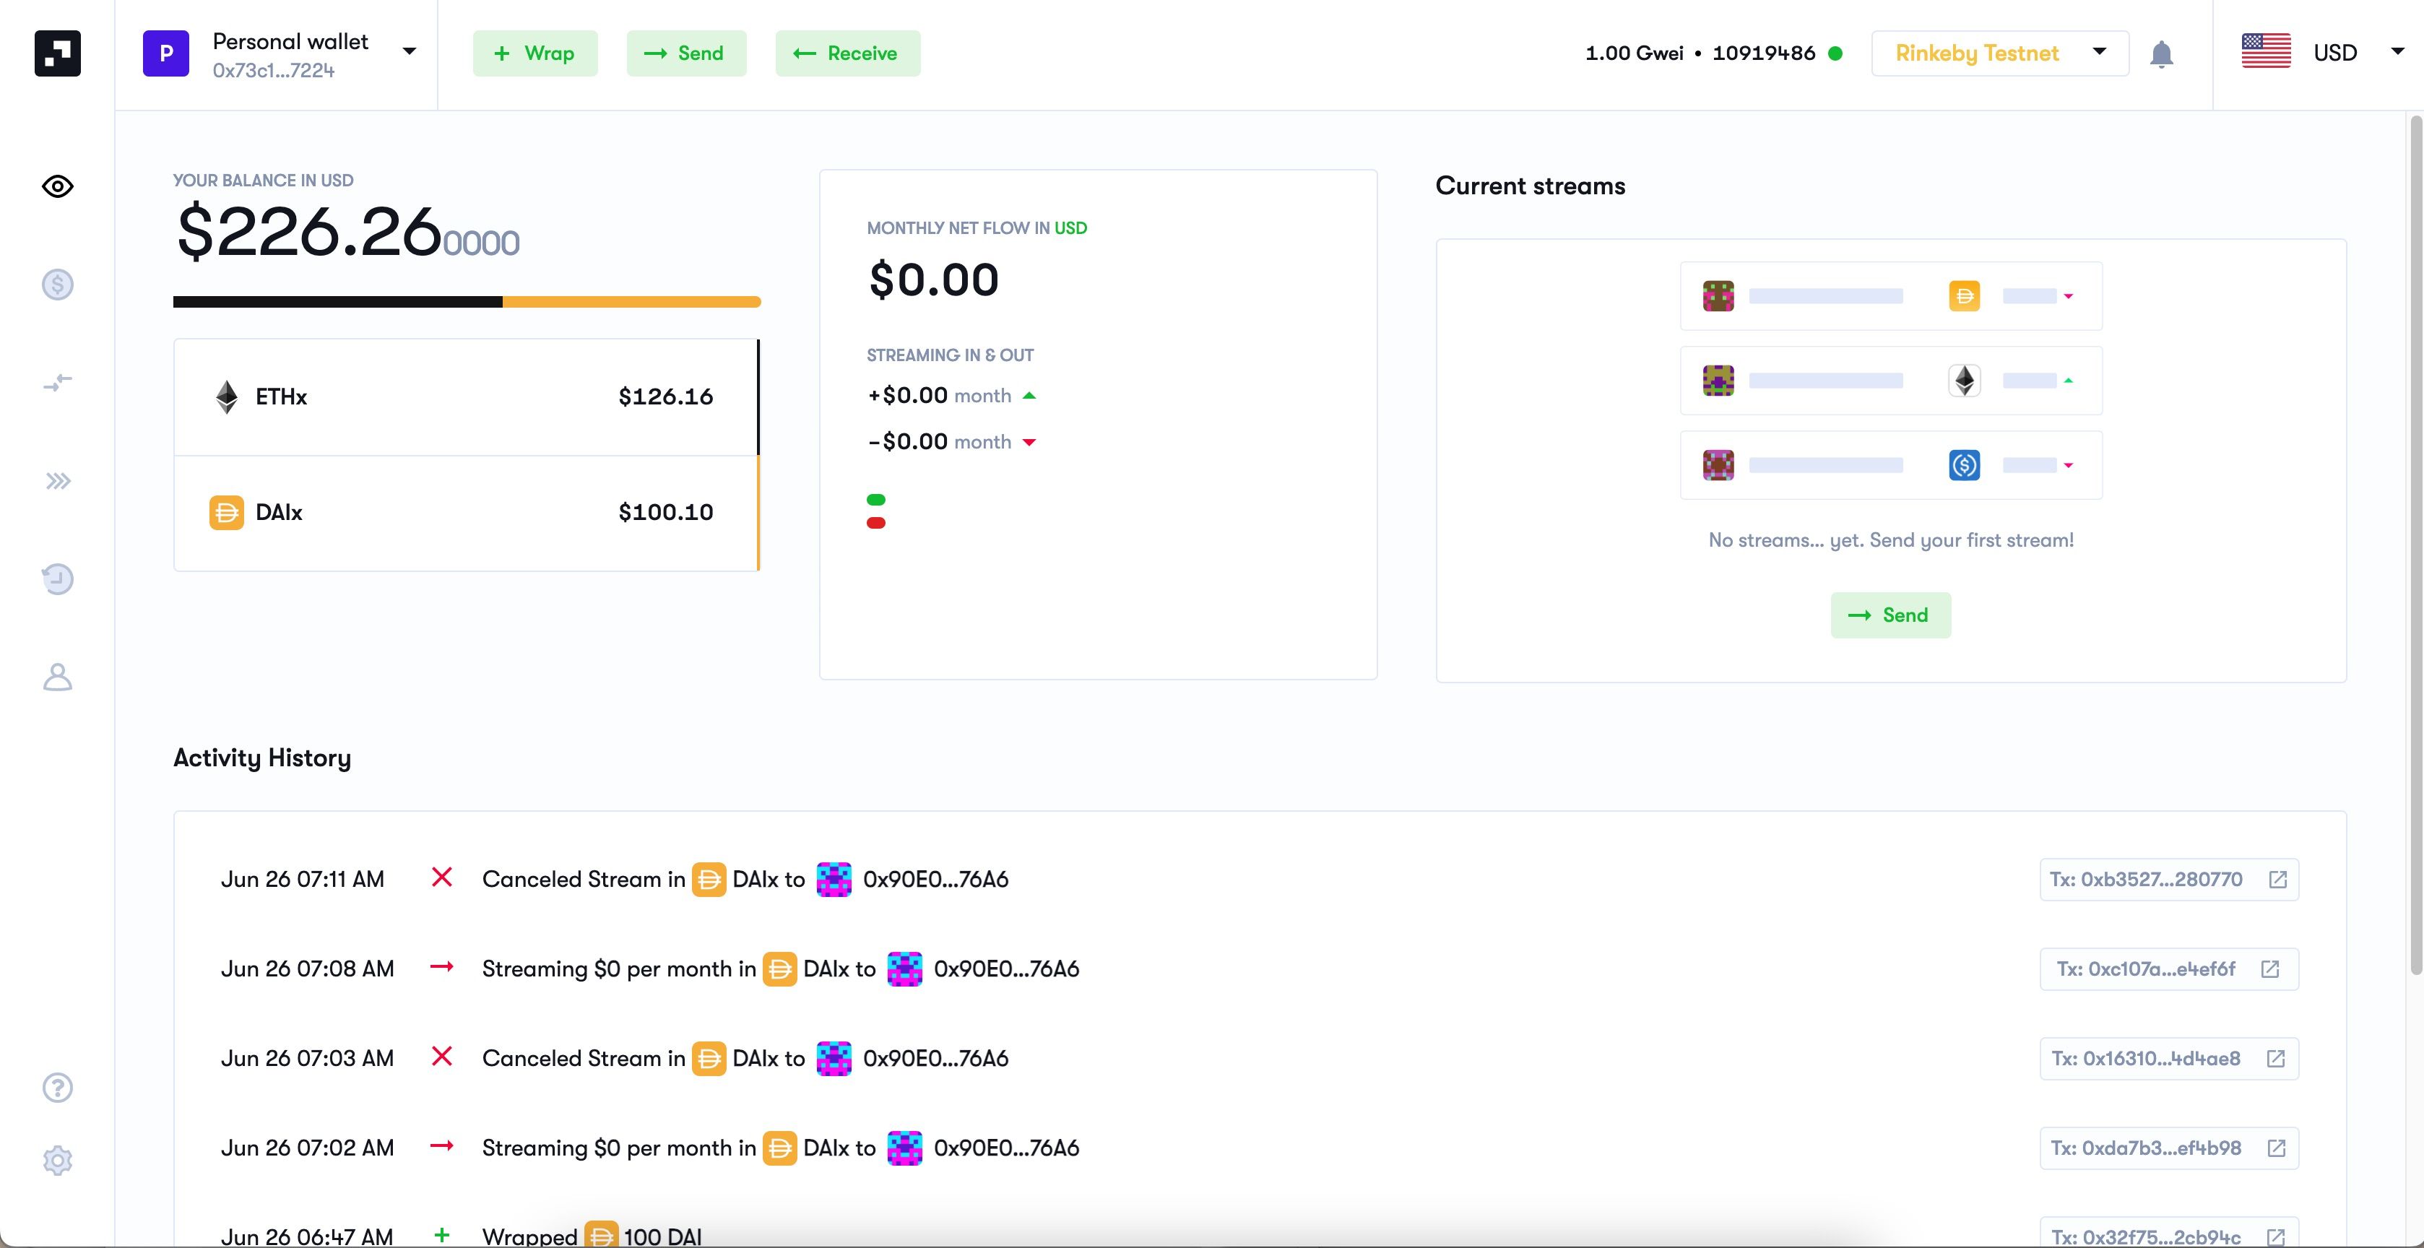Click Send button under Current streams

(1890, 615)
